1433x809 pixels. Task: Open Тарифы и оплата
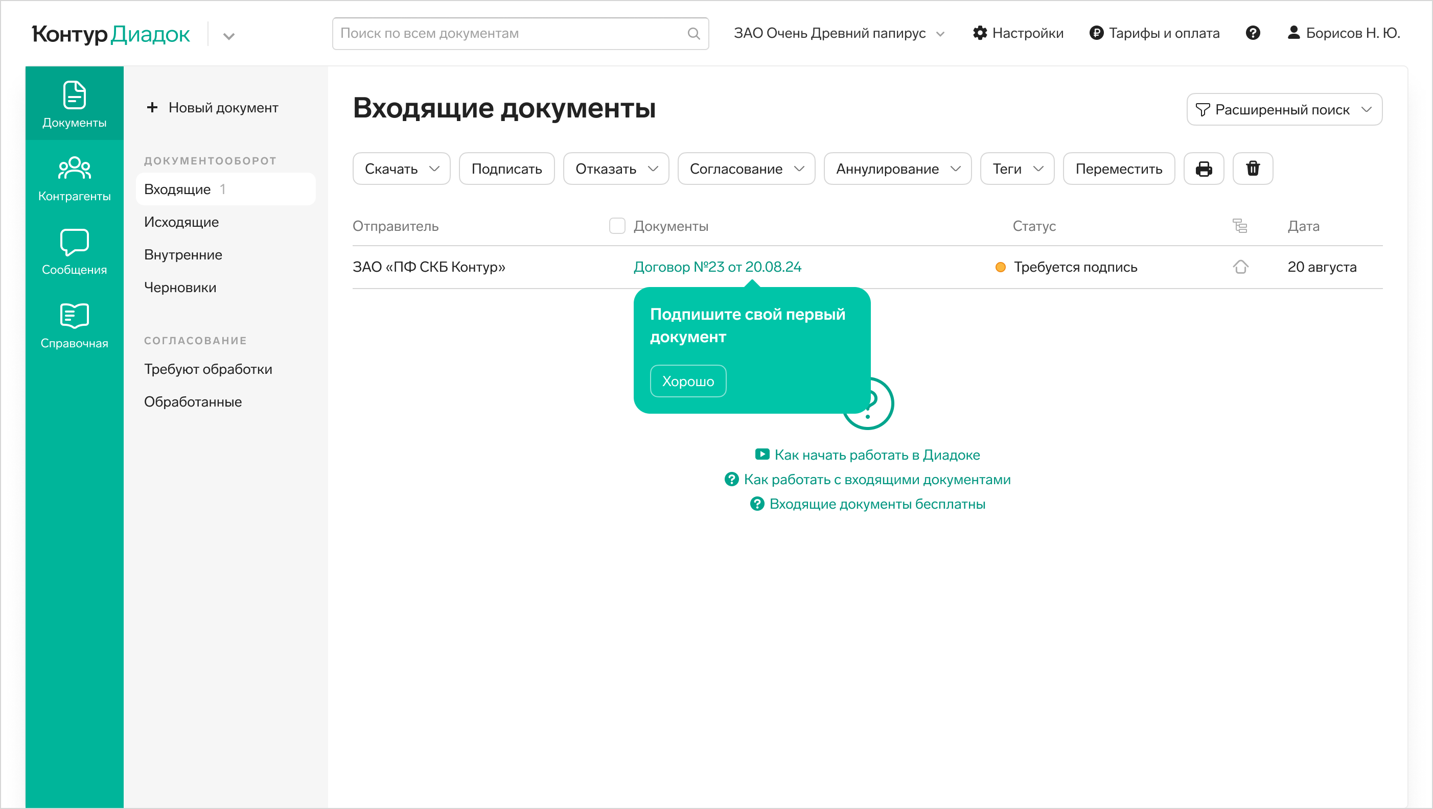pyautogui.click(x=1154, y=33)
